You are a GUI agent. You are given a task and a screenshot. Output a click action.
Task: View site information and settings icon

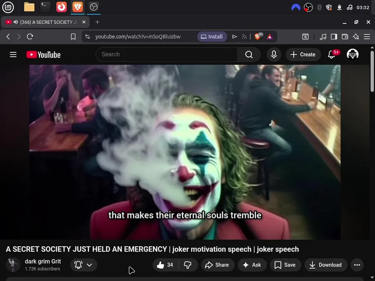pyautogui.click(x=87, y=37)
